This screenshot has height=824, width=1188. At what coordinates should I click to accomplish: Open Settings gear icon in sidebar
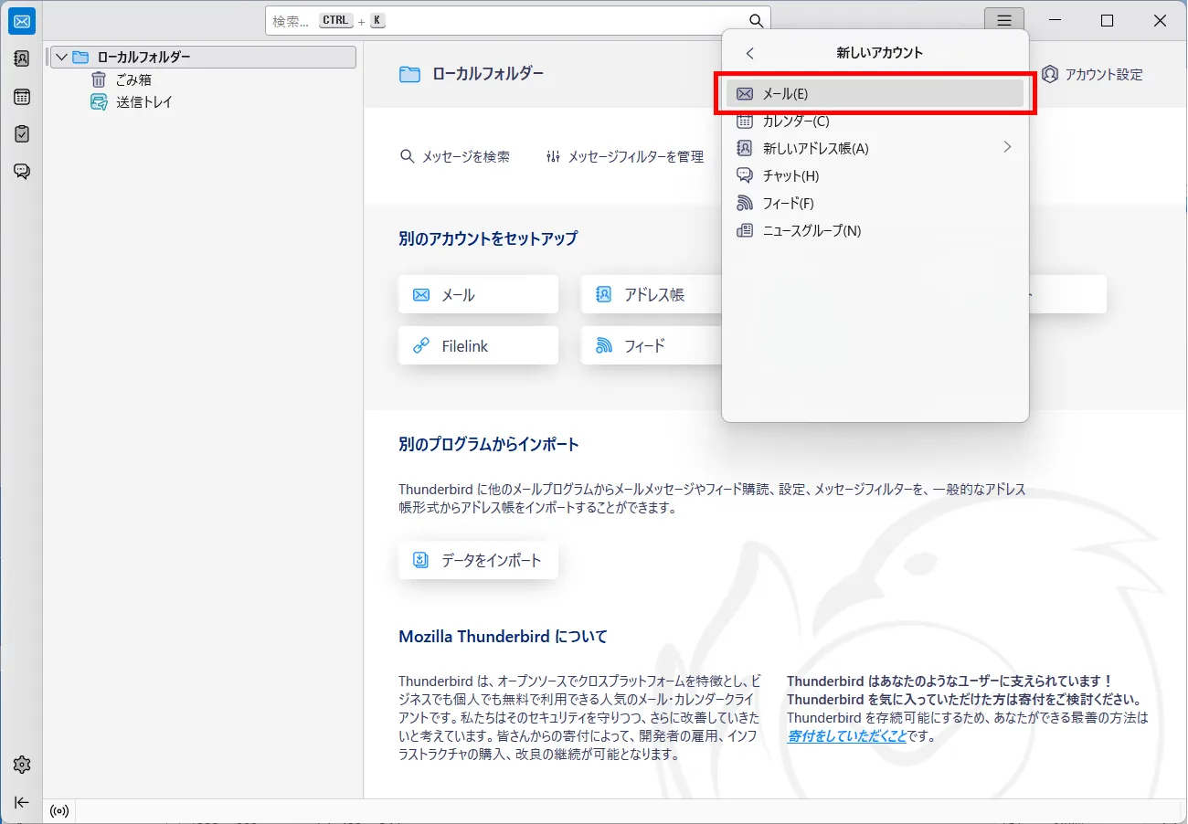22,765
